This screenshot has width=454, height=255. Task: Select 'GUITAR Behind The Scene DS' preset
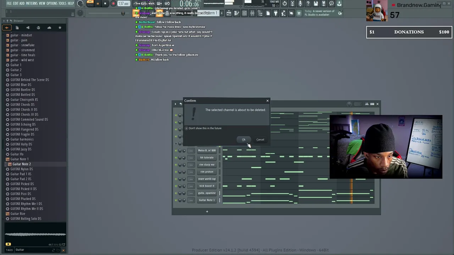click(x=30, y=80)
